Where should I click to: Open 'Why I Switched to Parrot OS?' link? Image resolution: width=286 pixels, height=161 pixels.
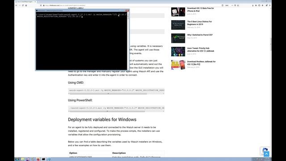(200, 35)
